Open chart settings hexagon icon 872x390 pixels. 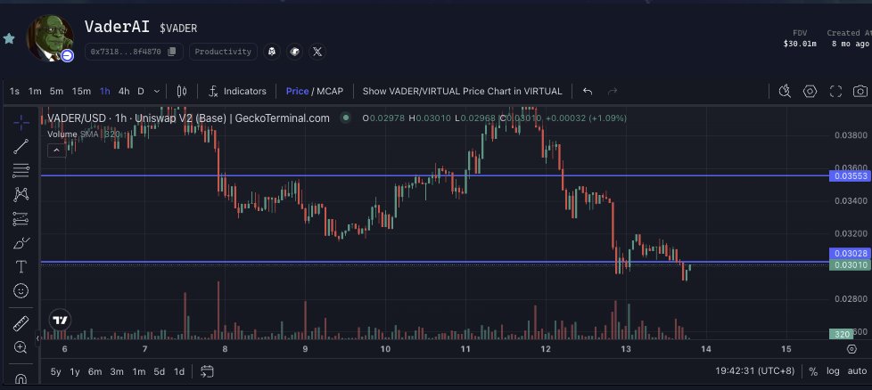coord(810,91)
